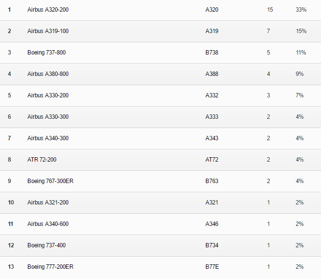Click the Boeing 737-400 aircraft name
Viewport: 321px width, 279px height.
pyautogui.click(x=46, y=245)
